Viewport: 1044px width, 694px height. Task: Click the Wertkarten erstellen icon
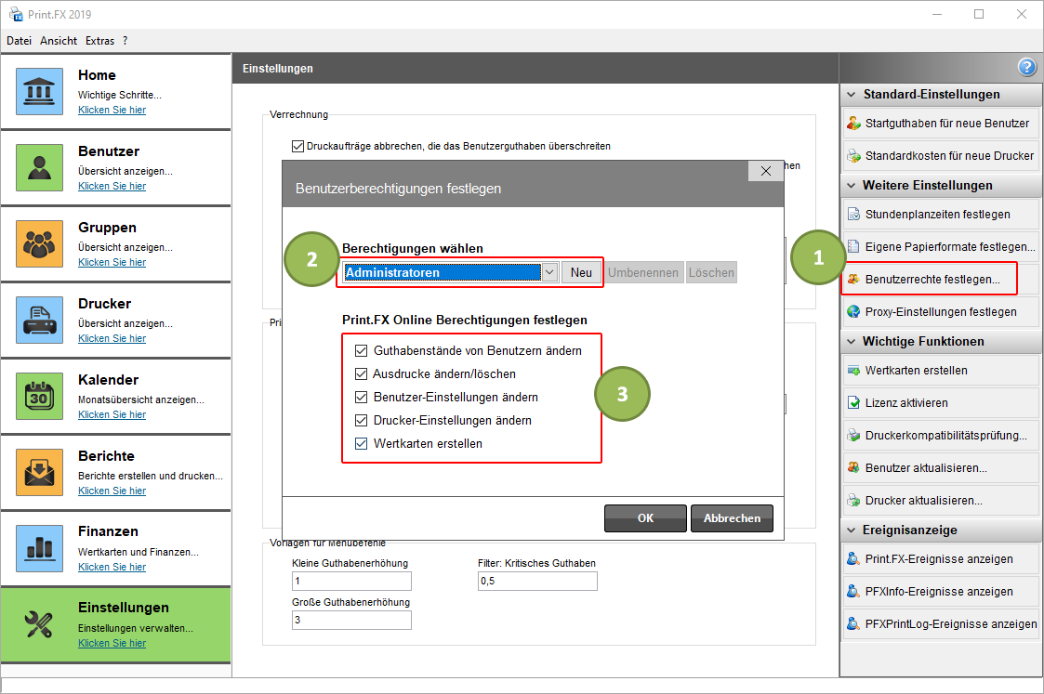click(x=853, y=371)
